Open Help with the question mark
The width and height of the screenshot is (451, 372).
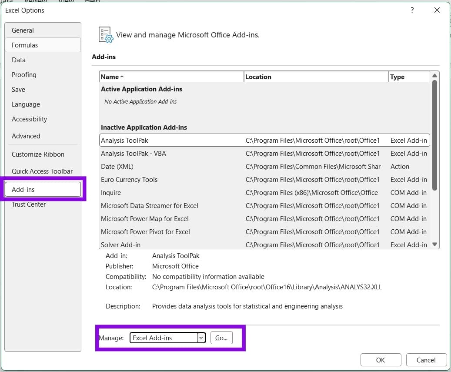412,10
